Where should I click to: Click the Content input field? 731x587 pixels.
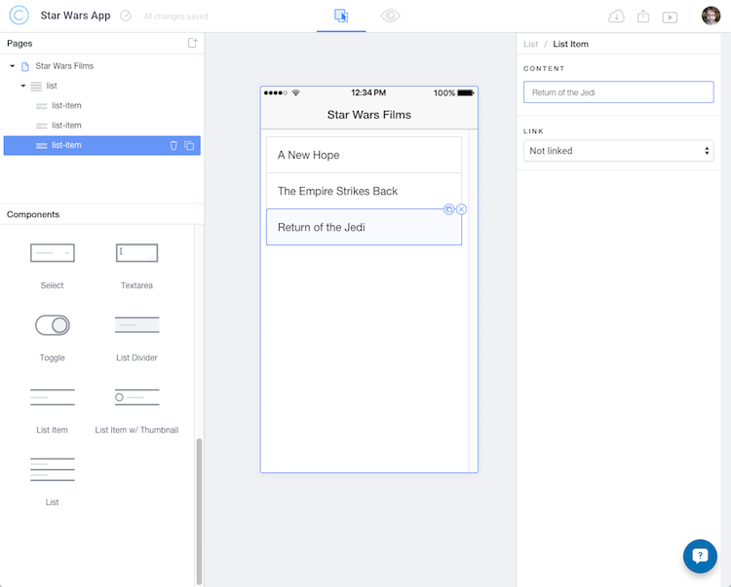[x=618, y=92]
